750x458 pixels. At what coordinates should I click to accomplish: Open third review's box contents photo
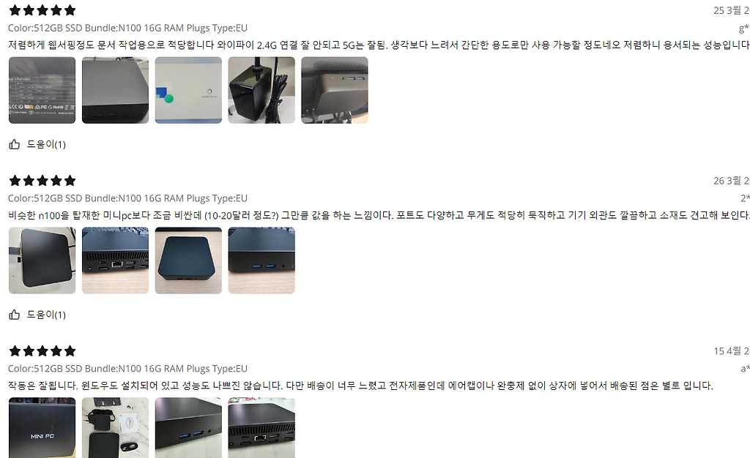click(x=115, y=428)
